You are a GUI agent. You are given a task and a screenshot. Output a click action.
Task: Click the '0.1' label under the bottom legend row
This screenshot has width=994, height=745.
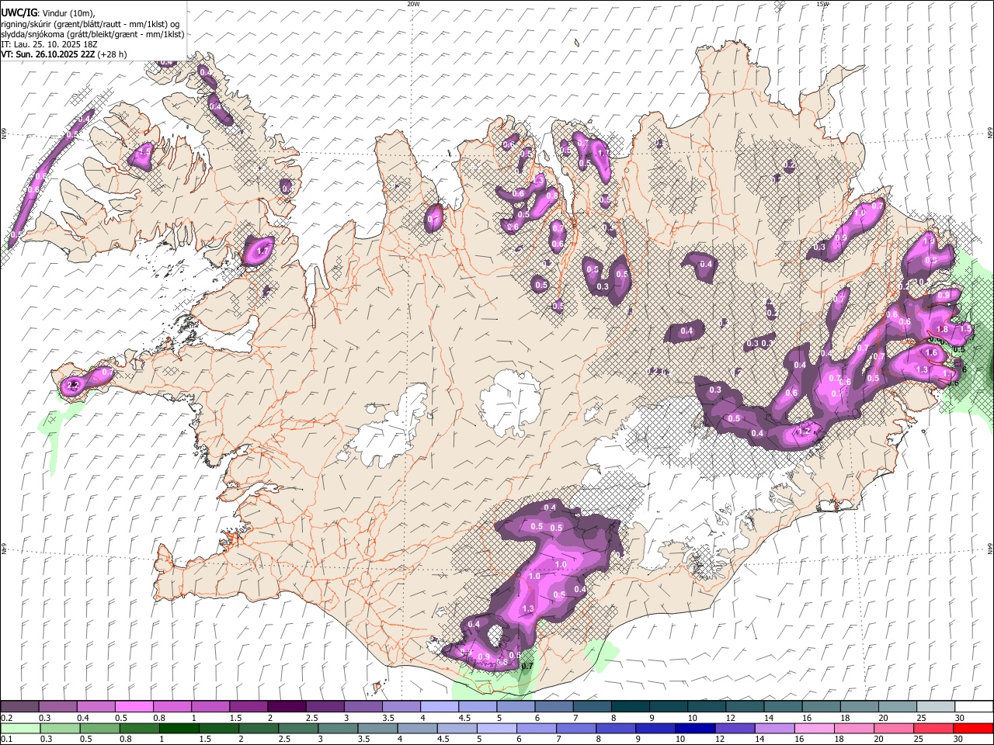tap(6, 740)
